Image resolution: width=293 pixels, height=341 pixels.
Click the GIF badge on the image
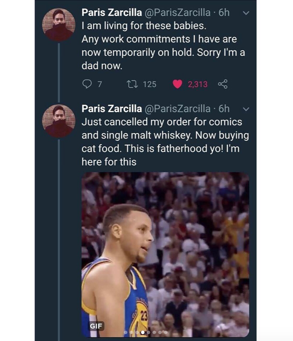96,326
